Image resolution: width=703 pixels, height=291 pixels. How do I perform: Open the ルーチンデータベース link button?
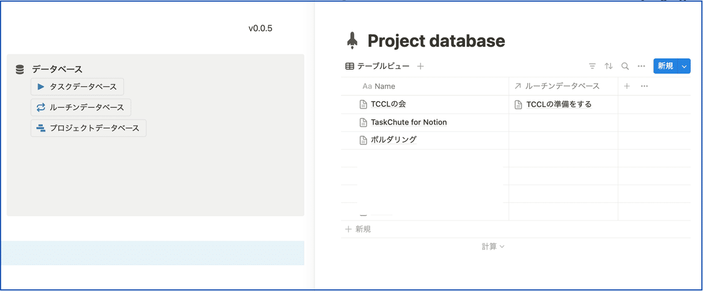(x=81, y=108)
